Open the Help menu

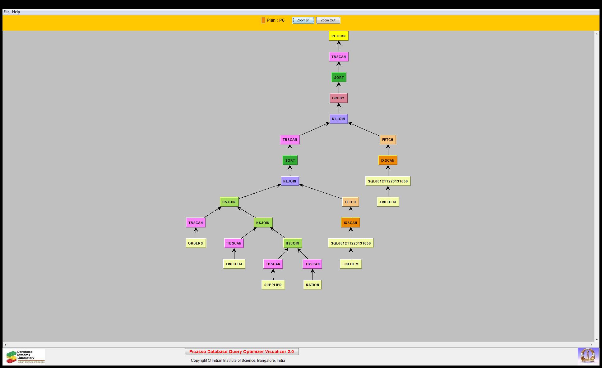(x=16, y=12)
